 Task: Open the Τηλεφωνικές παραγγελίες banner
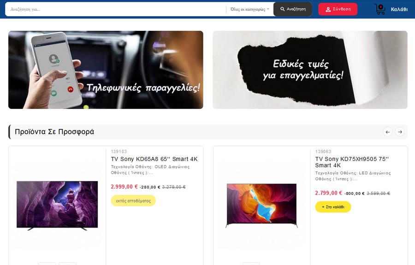pyautogui.click(x=106, y=70)
